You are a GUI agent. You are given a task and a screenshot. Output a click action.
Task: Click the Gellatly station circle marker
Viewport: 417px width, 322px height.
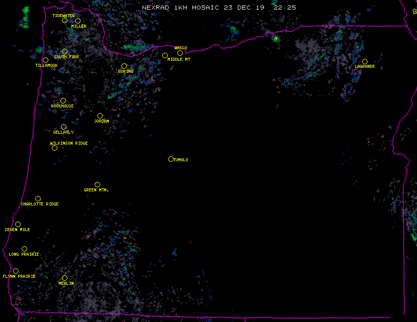click(x=63, y=127)
